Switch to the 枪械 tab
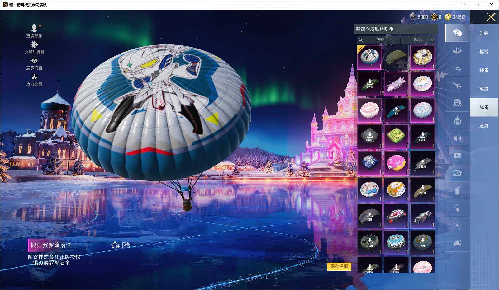Viewport: 499px width, 290px height. click(x=484, y=52)
